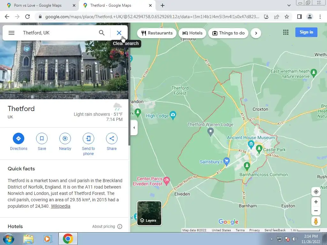This screenshot has width=327, height=245.
Task: Open the Wikipedia link in Quick facts
Action: point(60,206)
